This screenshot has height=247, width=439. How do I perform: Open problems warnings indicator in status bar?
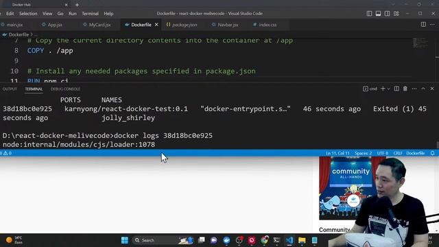[x=6, y=153]
